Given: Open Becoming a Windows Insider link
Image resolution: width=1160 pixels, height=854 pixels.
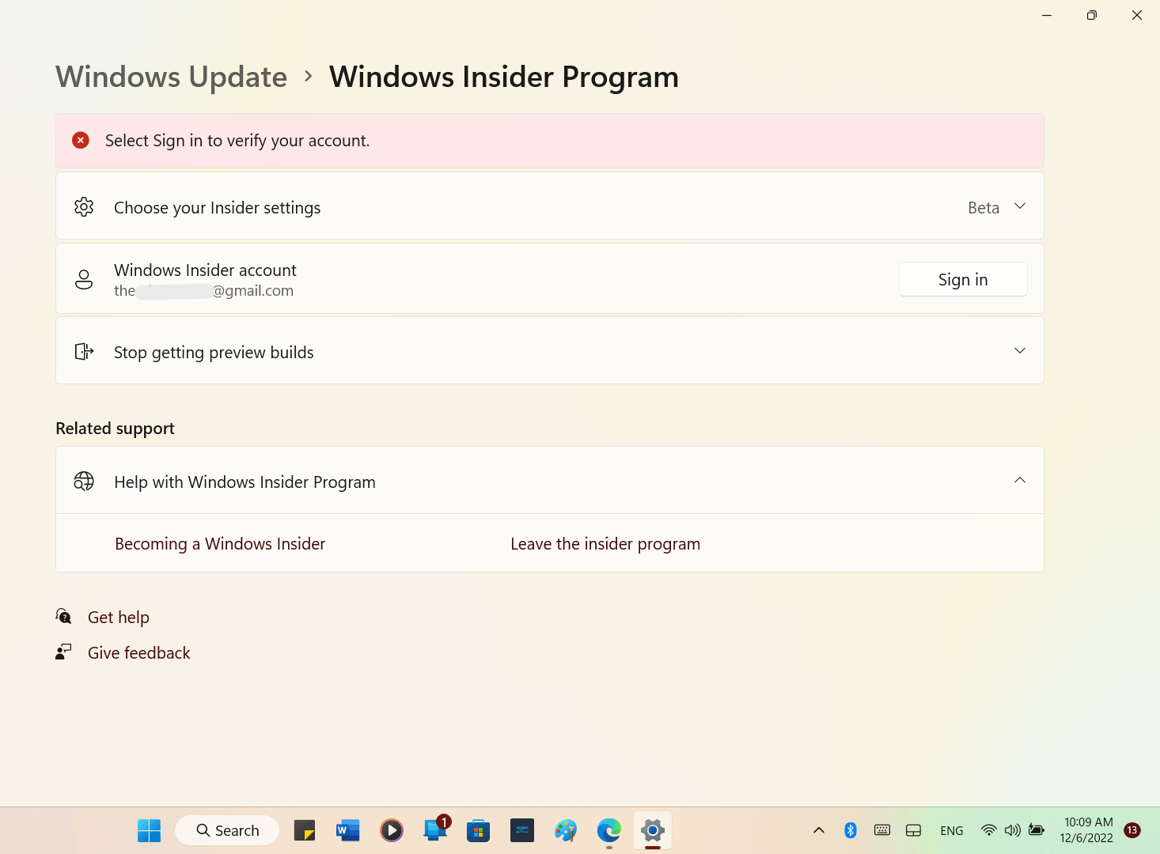Looking at the screenshot, I should tap(220, 544).
